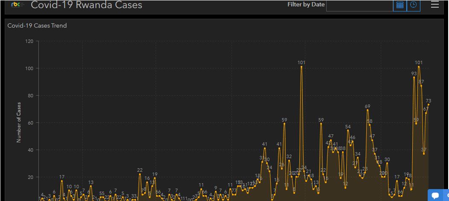Click the final data point labeled 73
Image resolution: width=449 pixels, height=201 pixels.
tap(429, 105)
